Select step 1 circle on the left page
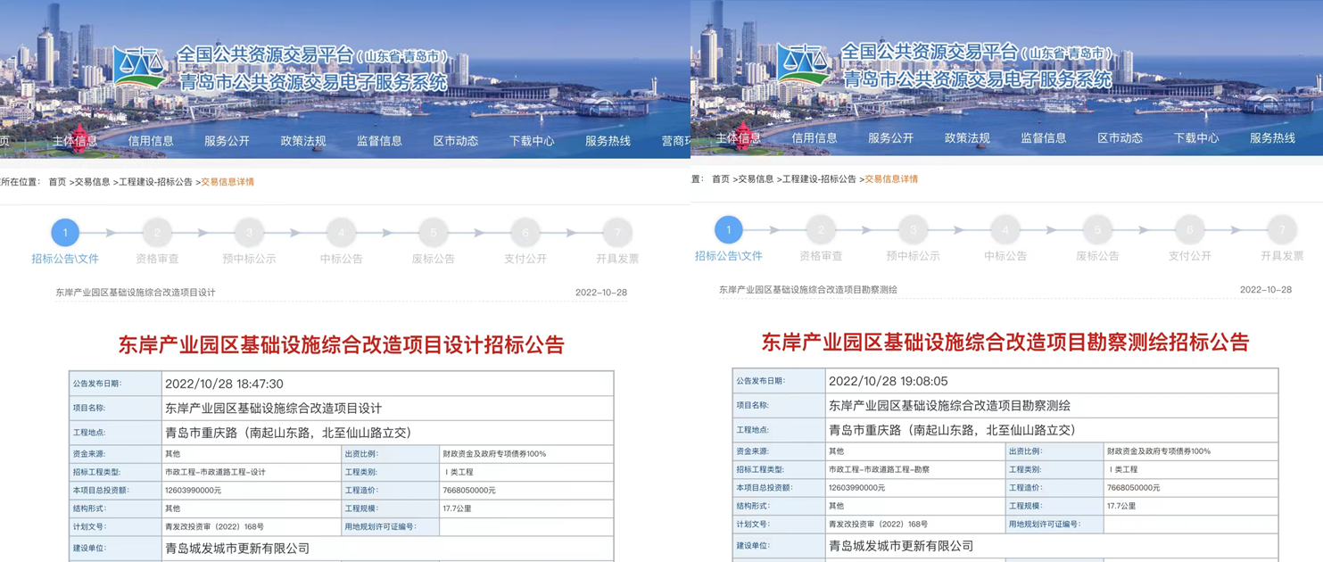This screenshot has width=1323, height=562. 65,233
